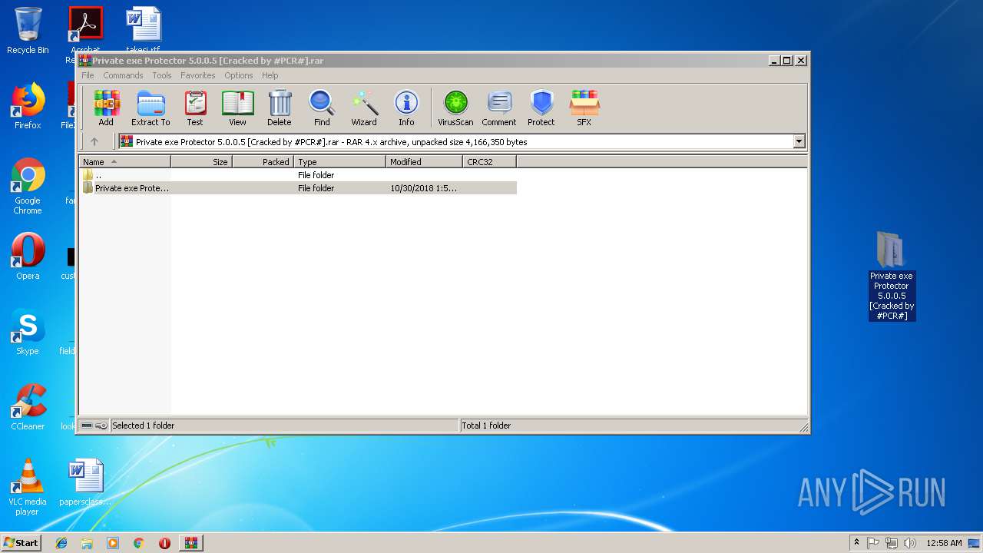This screenshot has width=983, height=553.
Task: Sort by Size column header
Action: [202, 162]
